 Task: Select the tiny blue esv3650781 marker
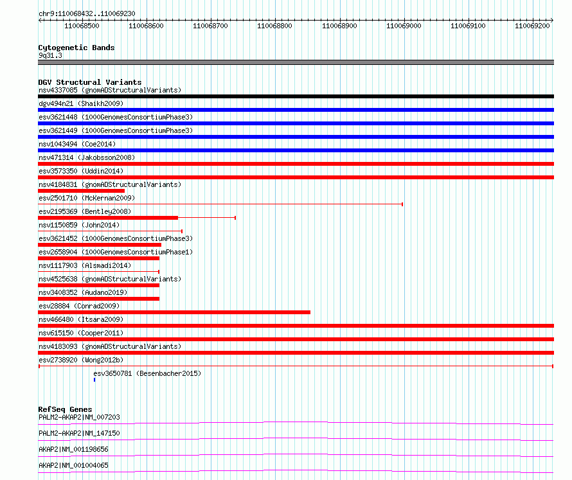pyautogui.click(x=94, y=380)
